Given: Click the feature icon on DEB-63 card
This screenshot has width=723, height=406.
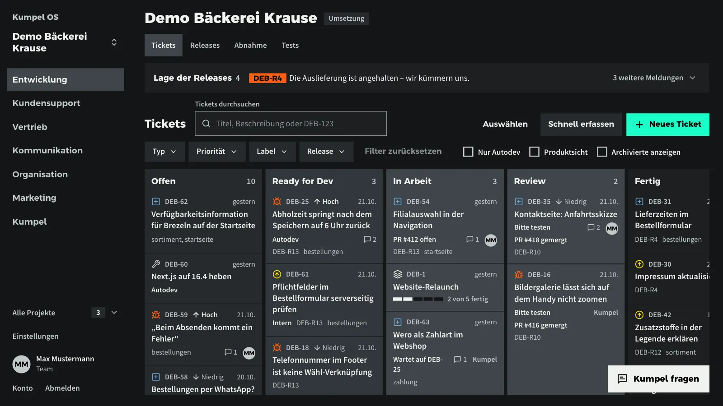Looking at the screenshot, I should [398, 322].
